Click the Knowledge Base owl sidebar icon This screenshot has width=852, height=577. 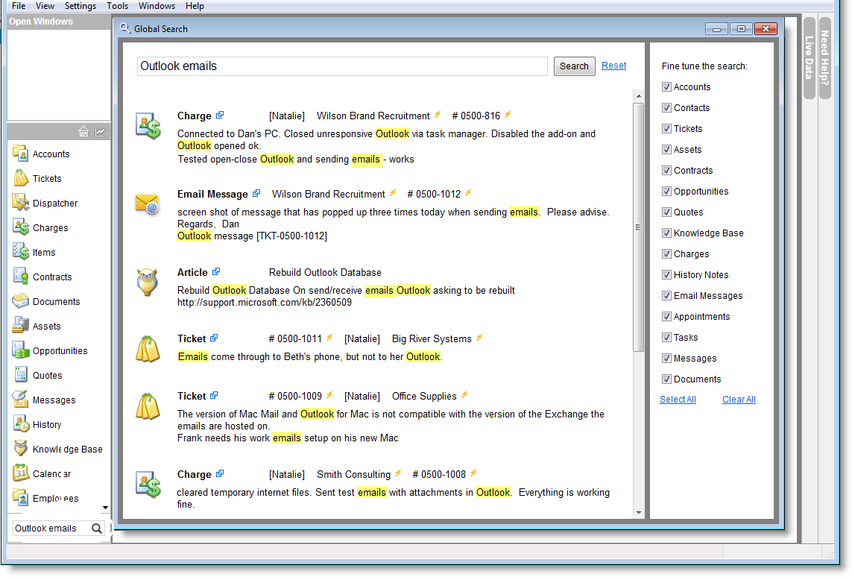point(21,449)
